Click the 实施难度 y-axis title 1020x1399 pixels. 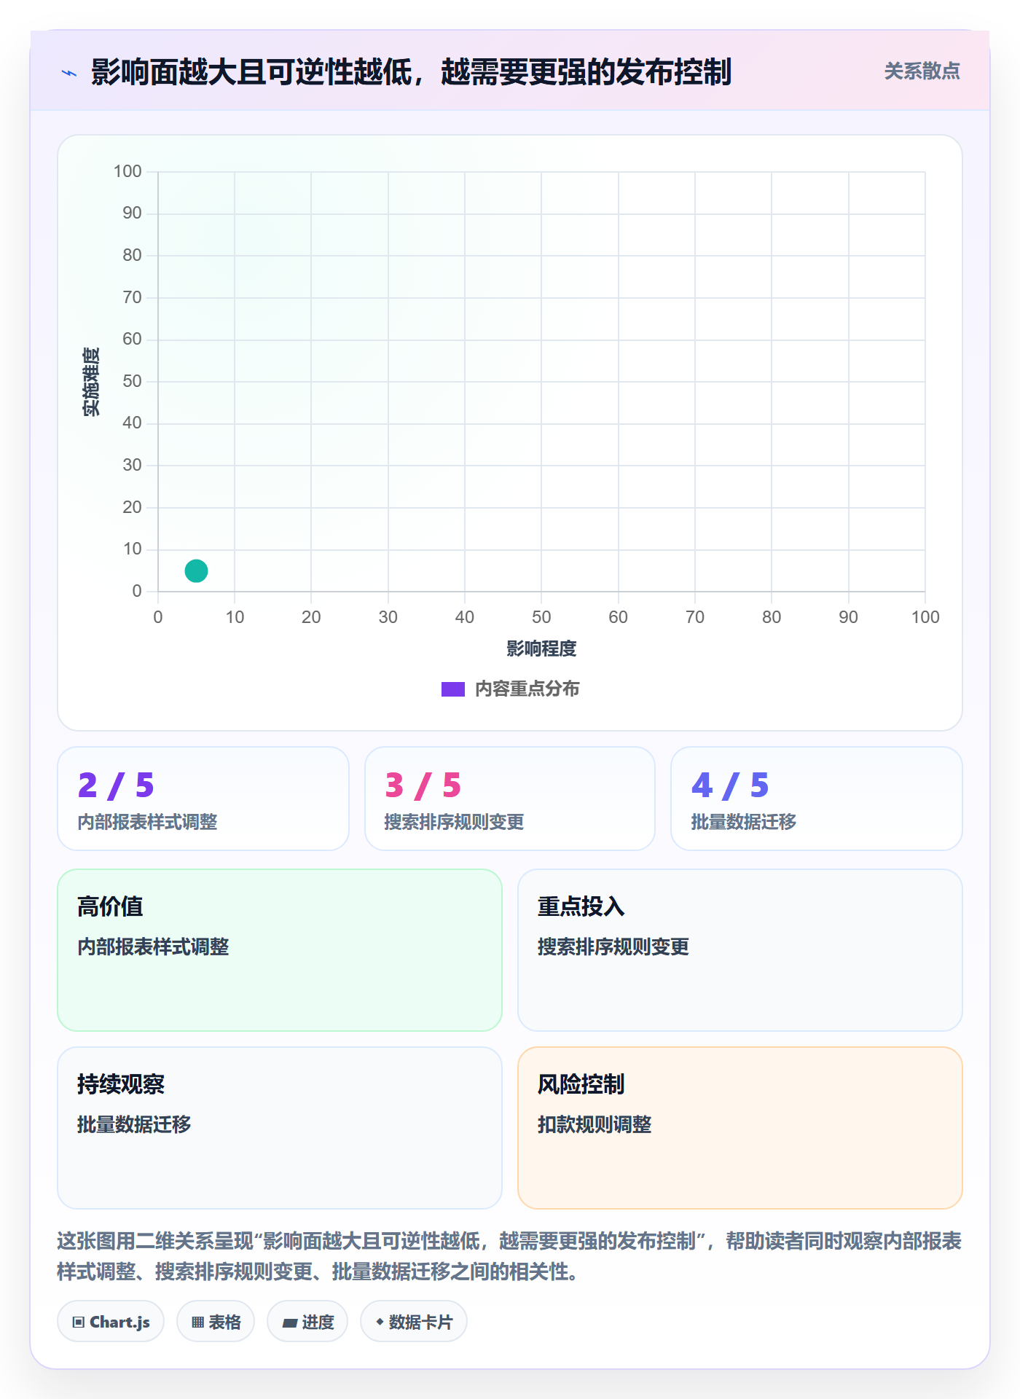(x=91, y=382)
